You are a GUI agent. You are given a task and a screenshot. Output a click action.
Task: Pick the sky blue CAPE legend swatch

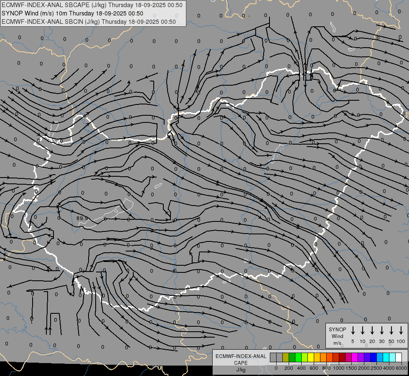380,357
